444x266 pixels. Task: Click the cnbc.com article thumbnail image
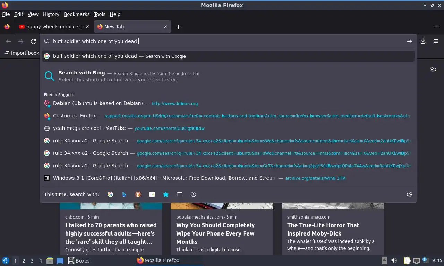(x=111, y=206)
